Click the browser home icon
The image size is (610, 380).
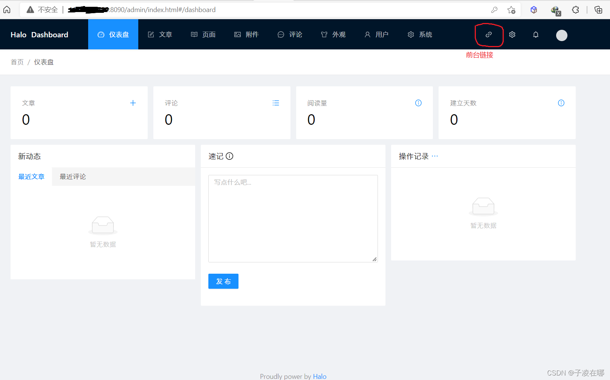pos(7,10)
